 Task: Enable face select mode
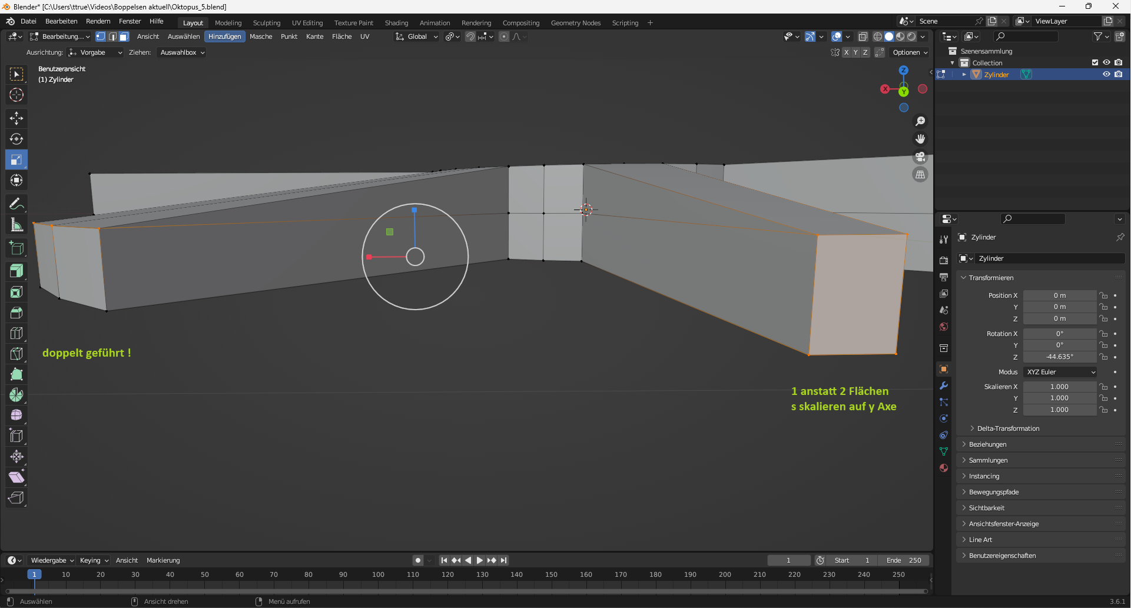click(x=124, y=36)
